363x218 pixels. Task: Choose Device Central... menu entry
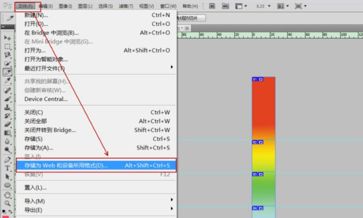pos(96,99)
